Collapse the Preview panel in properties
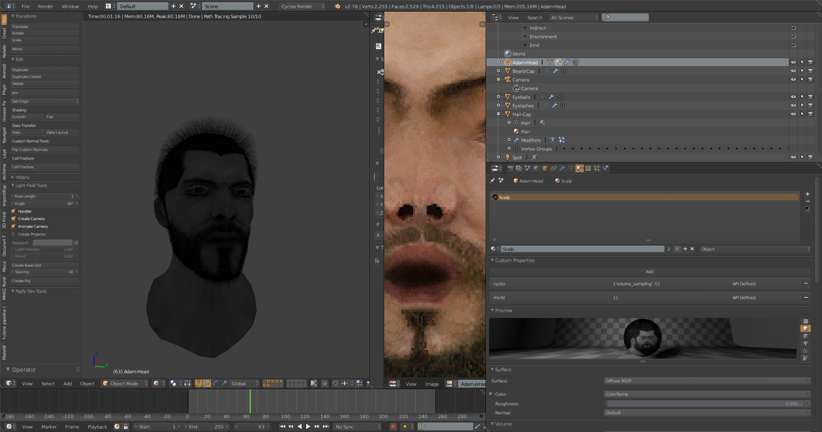This screenshot has height=432, width=822. point(493,310)
